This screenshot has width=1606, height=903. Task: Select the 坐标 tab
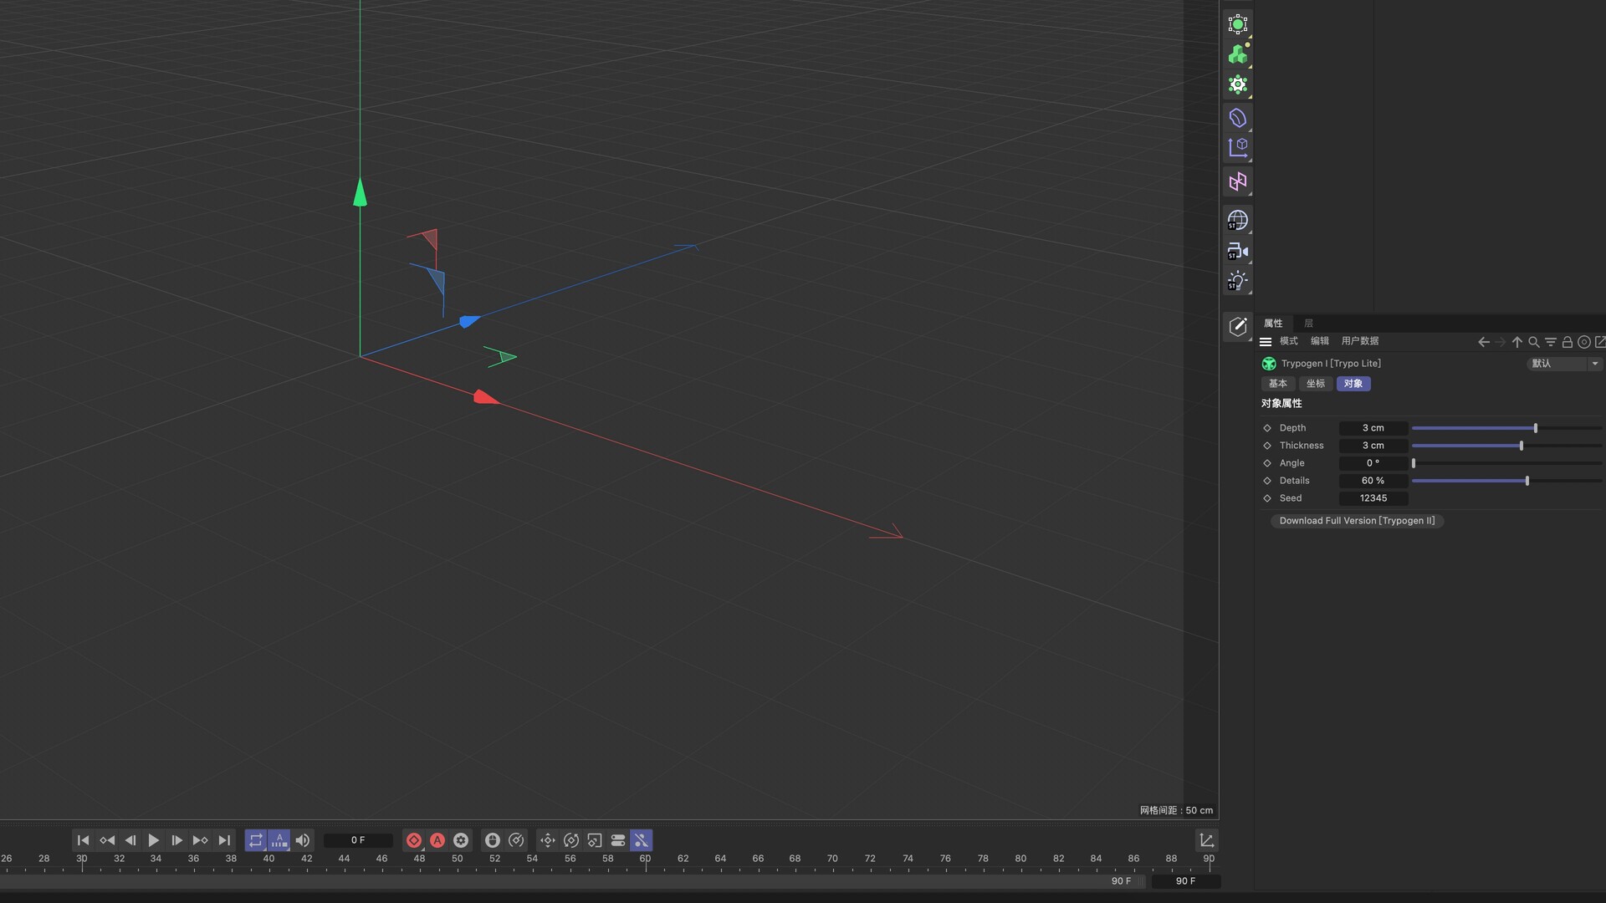click(1316, 384)
